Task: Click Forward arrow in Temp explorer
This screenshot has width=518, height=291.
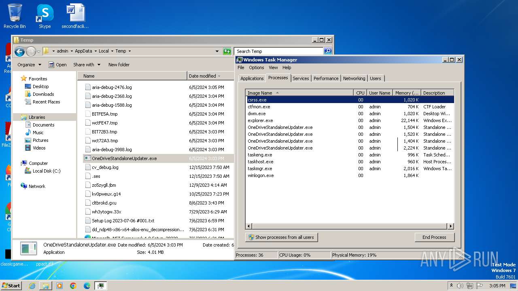Action: point(31,51)
